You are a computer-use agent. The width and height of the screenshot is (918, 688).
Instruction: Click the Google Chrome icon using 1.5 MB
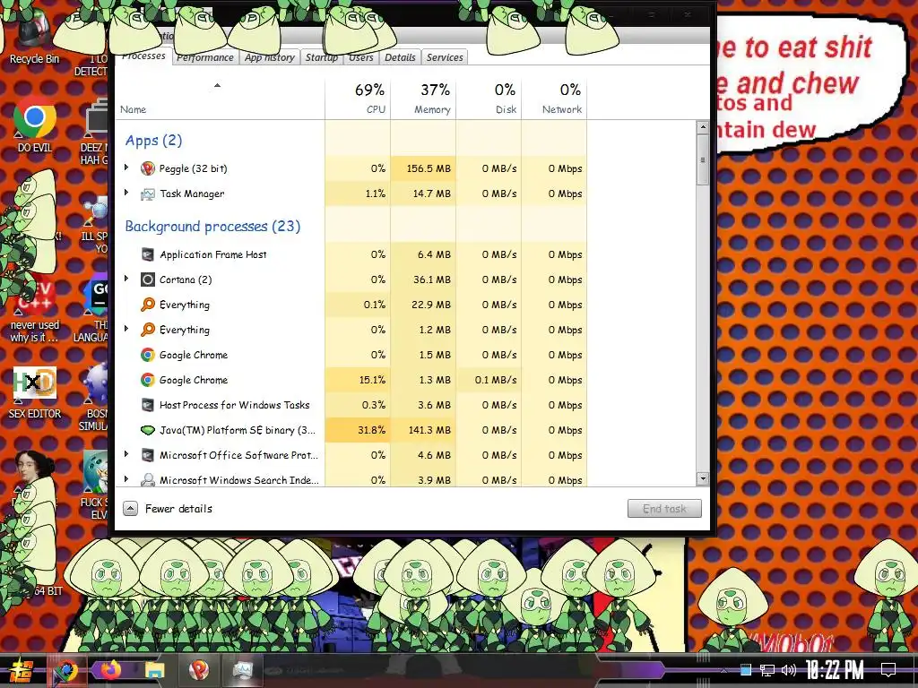click(x=148, y=355)
